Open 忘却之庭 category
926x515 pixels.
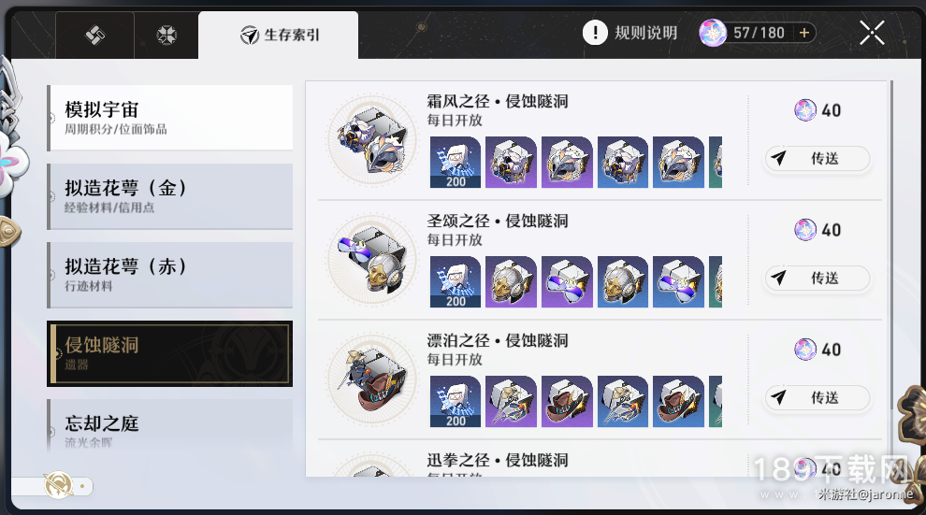[x=170, y=426]
